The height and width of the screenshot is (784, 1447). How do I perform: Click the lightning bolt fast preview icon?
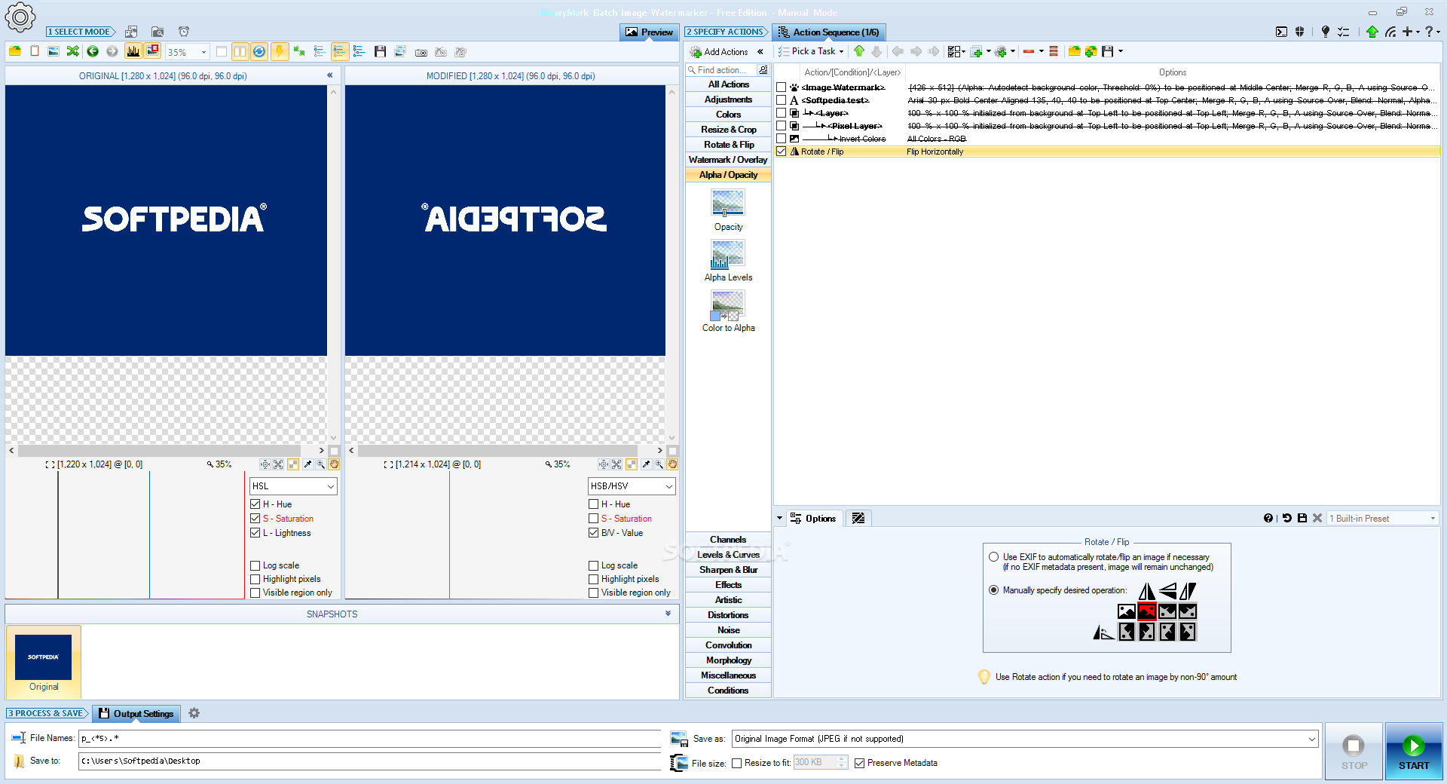tap(280, 51)
